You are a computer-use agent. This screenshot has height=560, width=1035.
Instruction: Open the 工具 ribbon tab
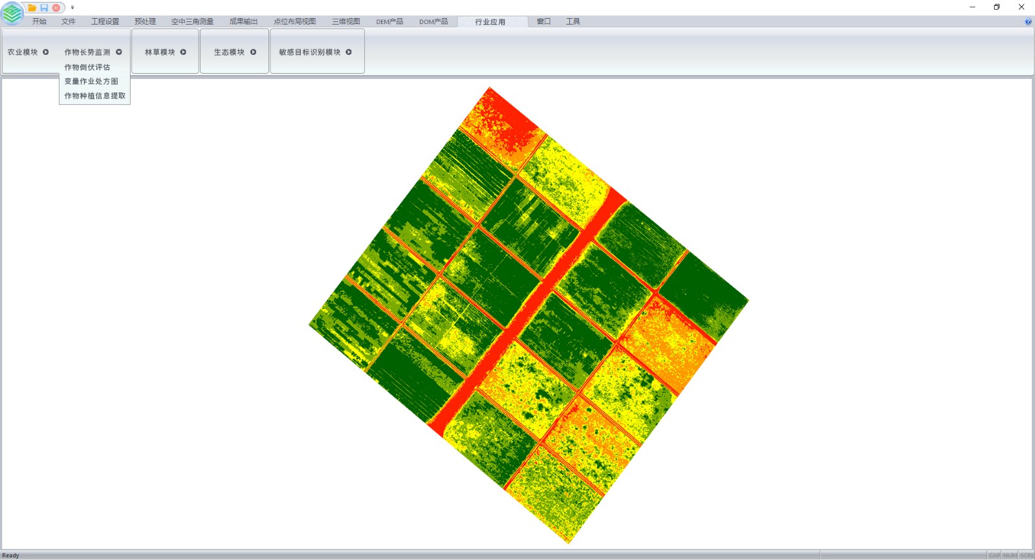pyautogui.click(x=572, y=21)
